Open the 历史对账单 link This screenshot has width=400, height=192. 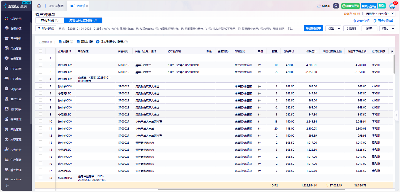pyautogui.click(x=383, y=21)
